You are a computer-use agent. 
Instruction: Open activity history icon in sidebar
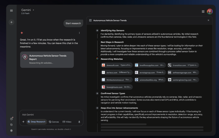click(11, 125)
